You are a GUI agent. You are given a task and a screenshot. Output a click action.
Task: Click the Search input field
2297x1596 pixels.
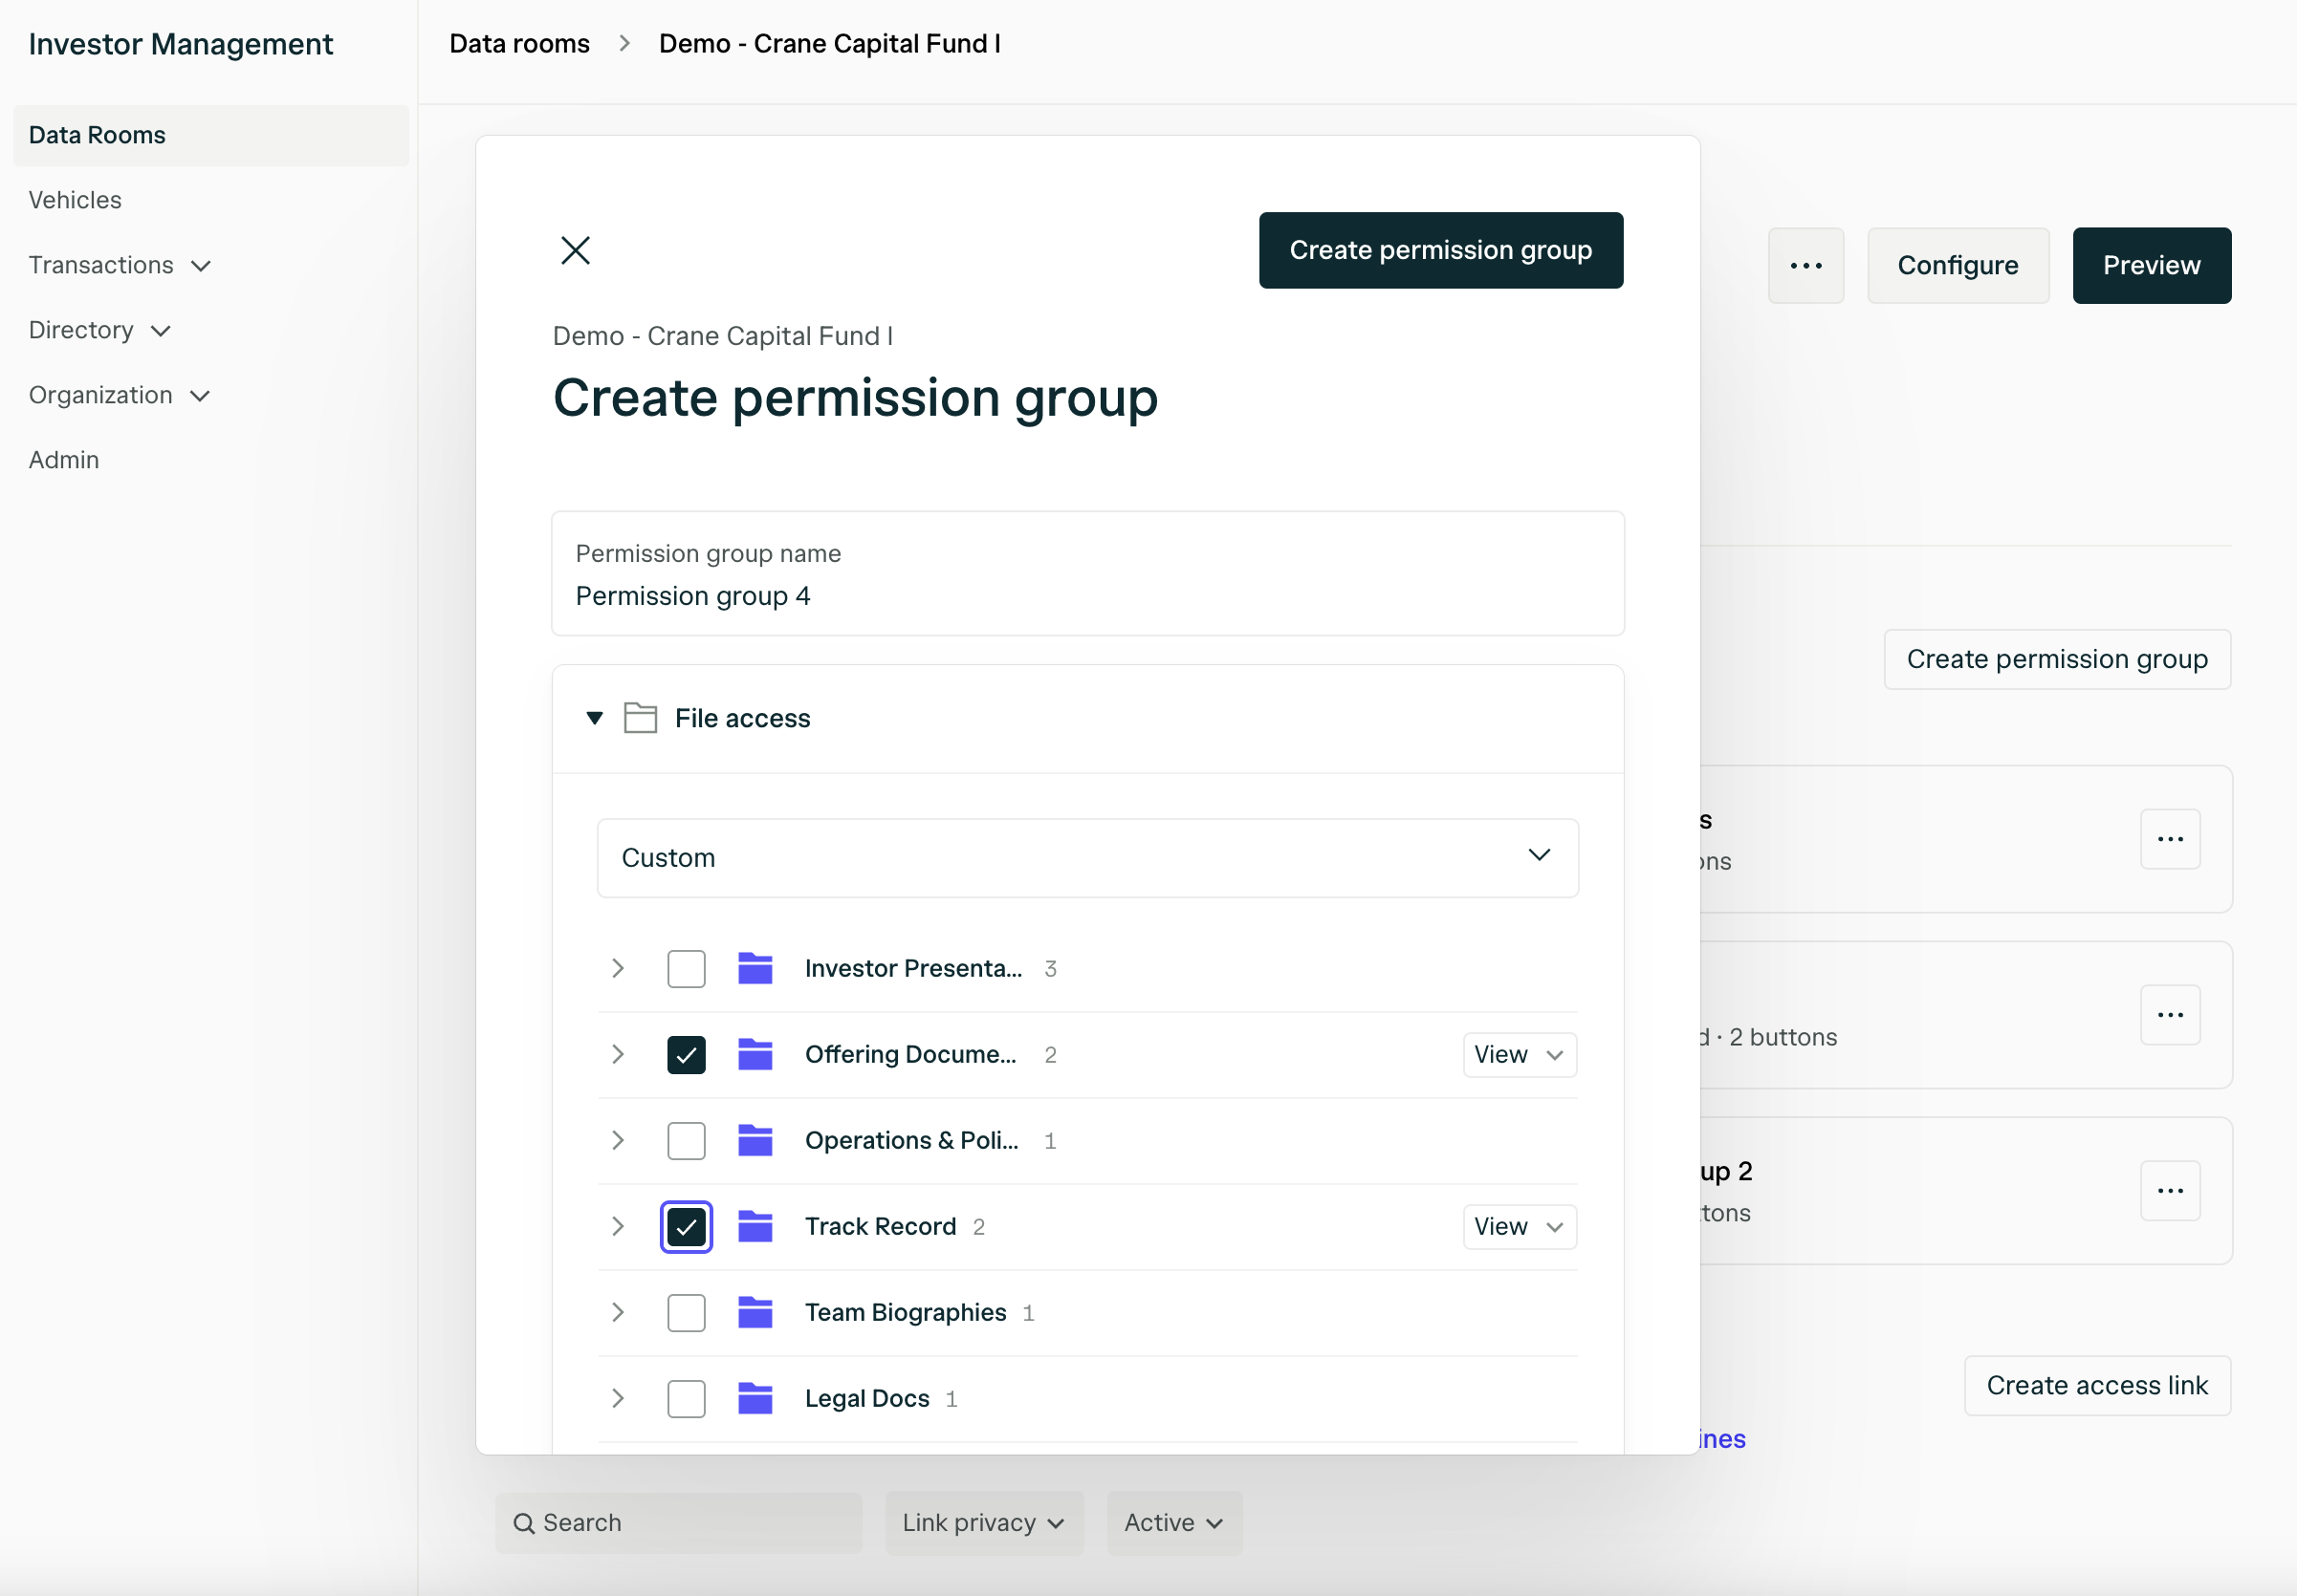click(678, 1523)
